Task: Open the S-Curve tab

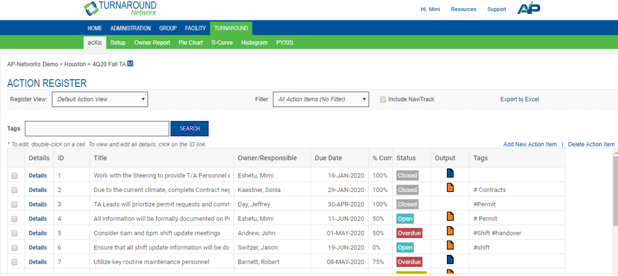Action: [x=222, y=42]
